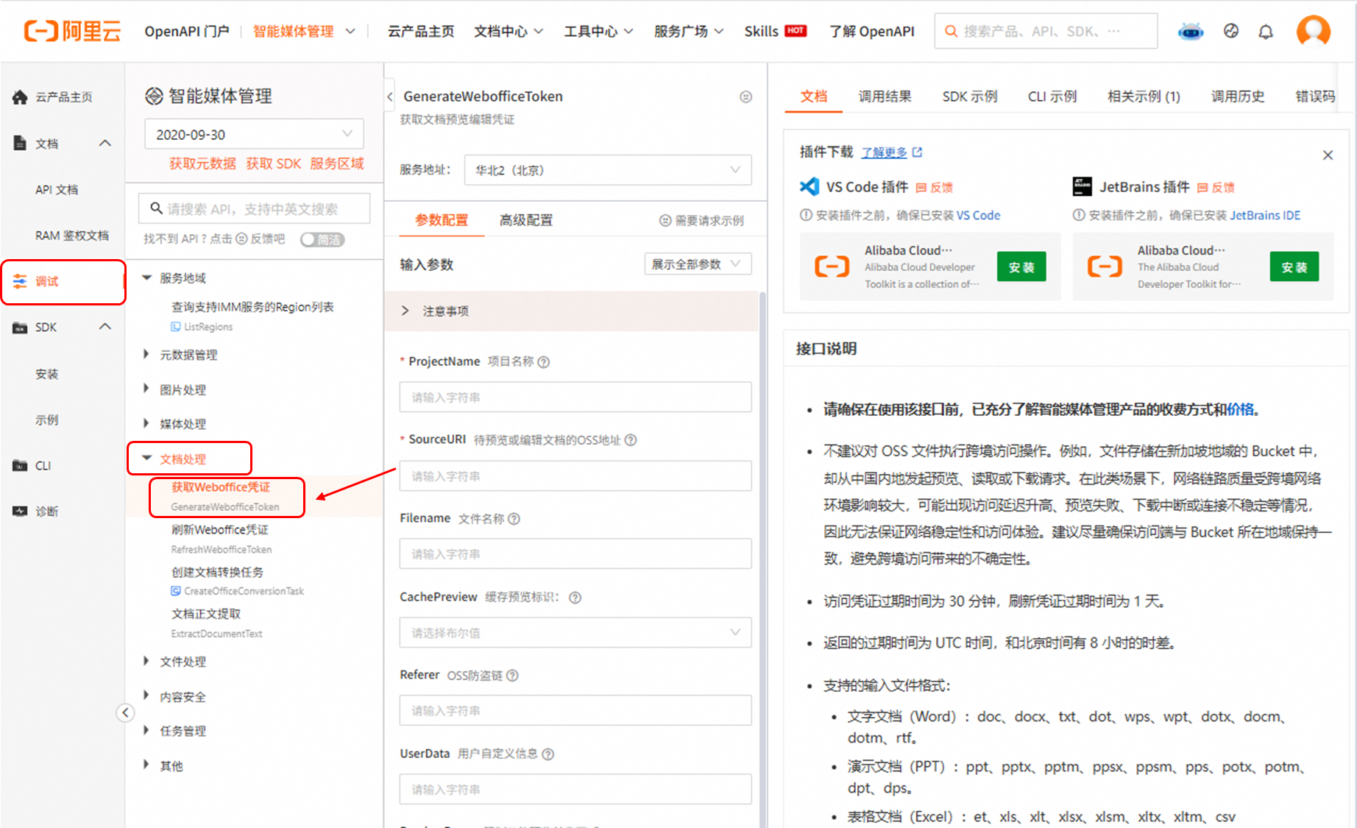The width and height of the screenshot is (1357, 828).
Task: Click the help icon beside UserData
Action: pyautogui.click(x=548, y=754)
